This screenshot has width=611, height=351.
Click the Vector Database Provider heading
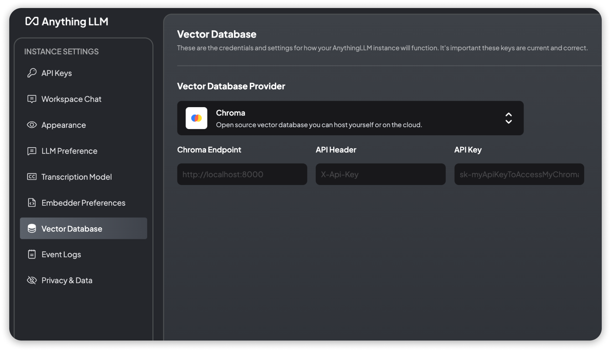click(231, 86)
